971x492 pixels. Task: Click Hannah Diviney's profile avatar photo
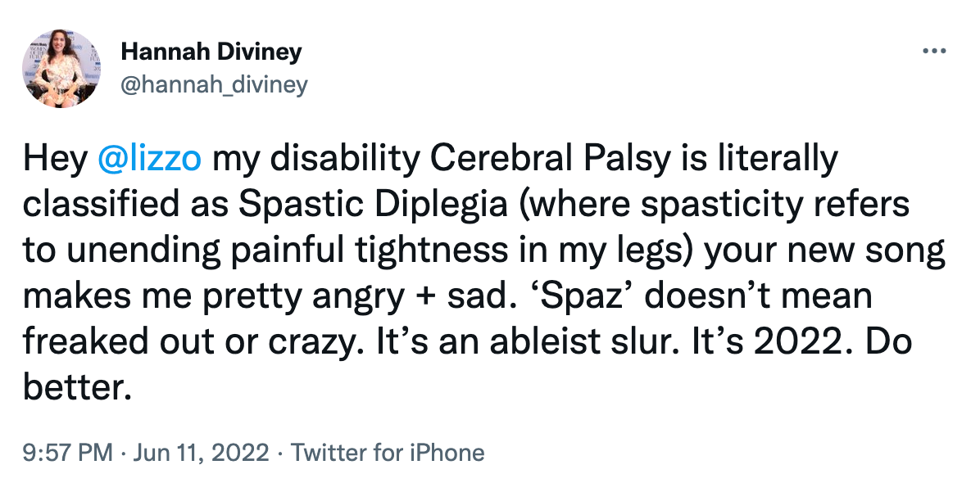click(61, 69)
